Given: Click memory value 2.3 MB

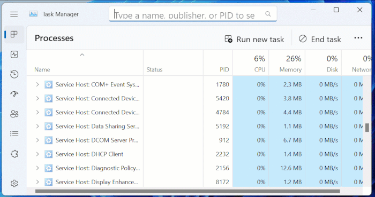Looking at the screenshot, I should [292, 84].
